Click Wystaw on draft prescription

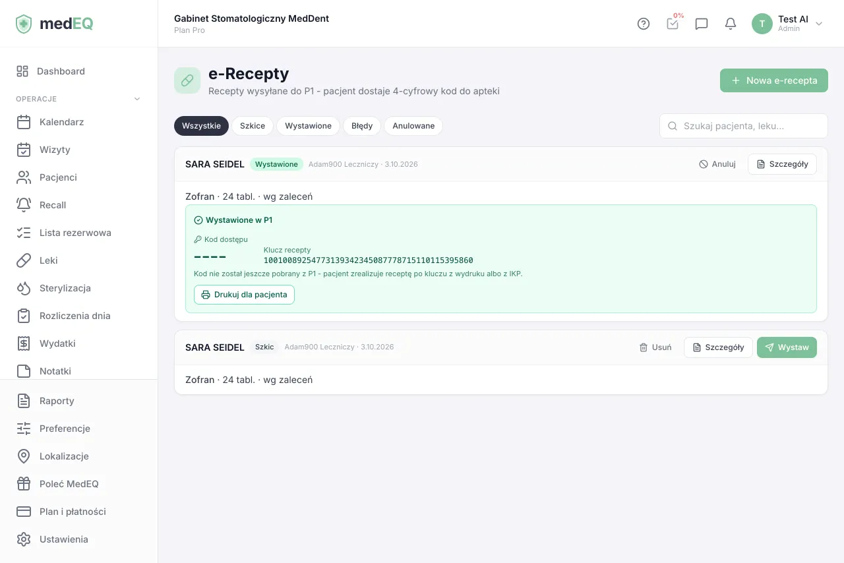(787, 347)
